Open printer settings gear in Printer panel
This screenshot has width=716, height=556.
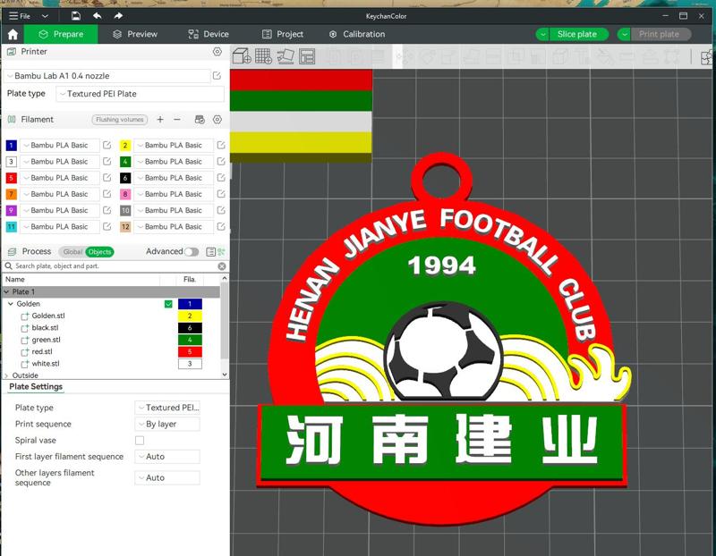point(216,52)
